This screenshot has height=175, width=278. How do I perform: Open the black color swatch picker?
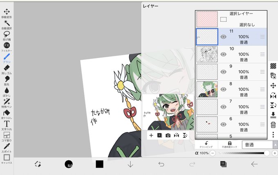point(99,164)
